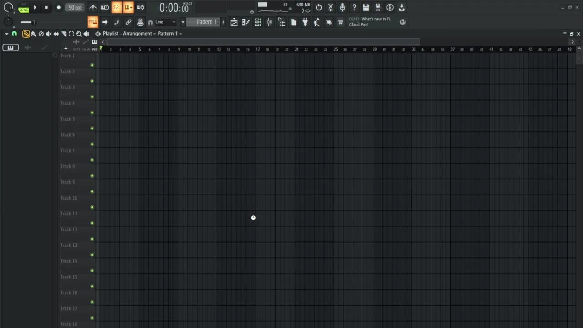Open the project picker pages icon
Image resolution: width=583 pixels, height=328 pixels.
pyautogui.click(x=293, y=22)
